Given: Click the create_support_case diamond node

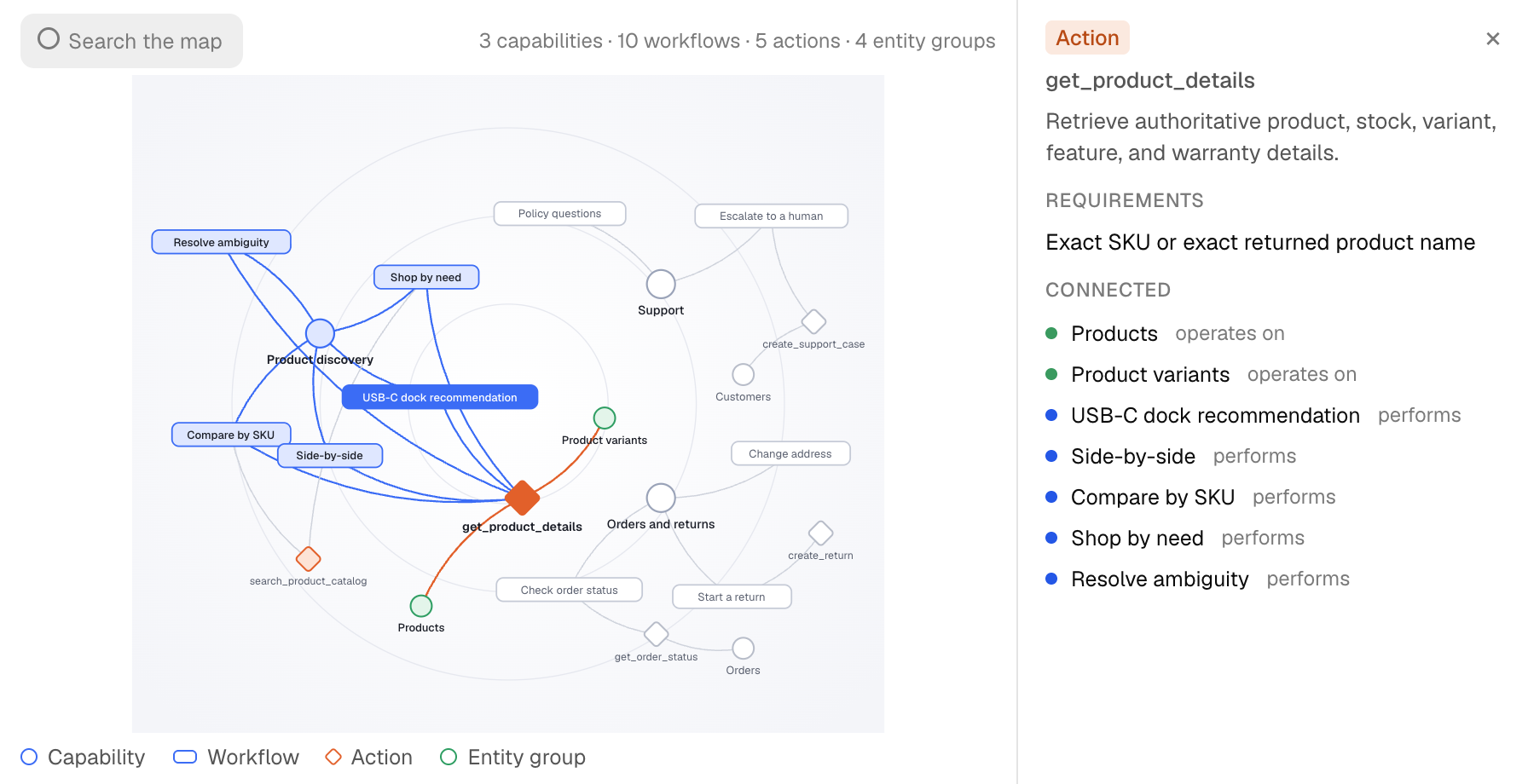Looking at the screenshot, I should [813, 321].
